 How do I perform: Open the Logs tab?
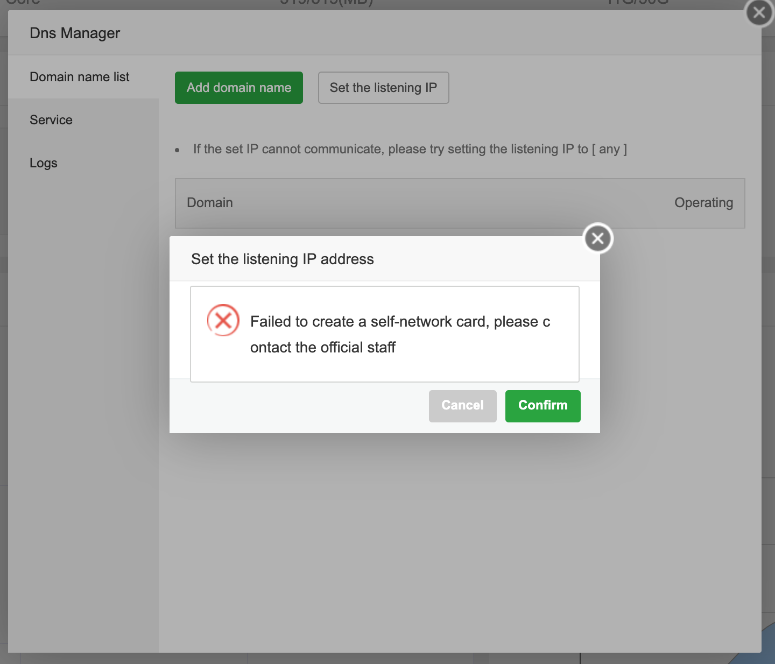pos(44,163)
